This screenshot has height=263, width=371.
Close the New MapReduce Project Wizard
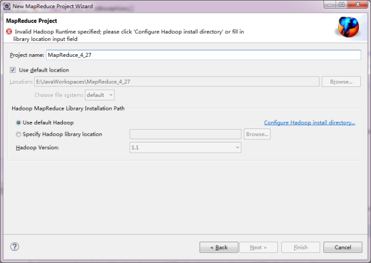[358, 5]
